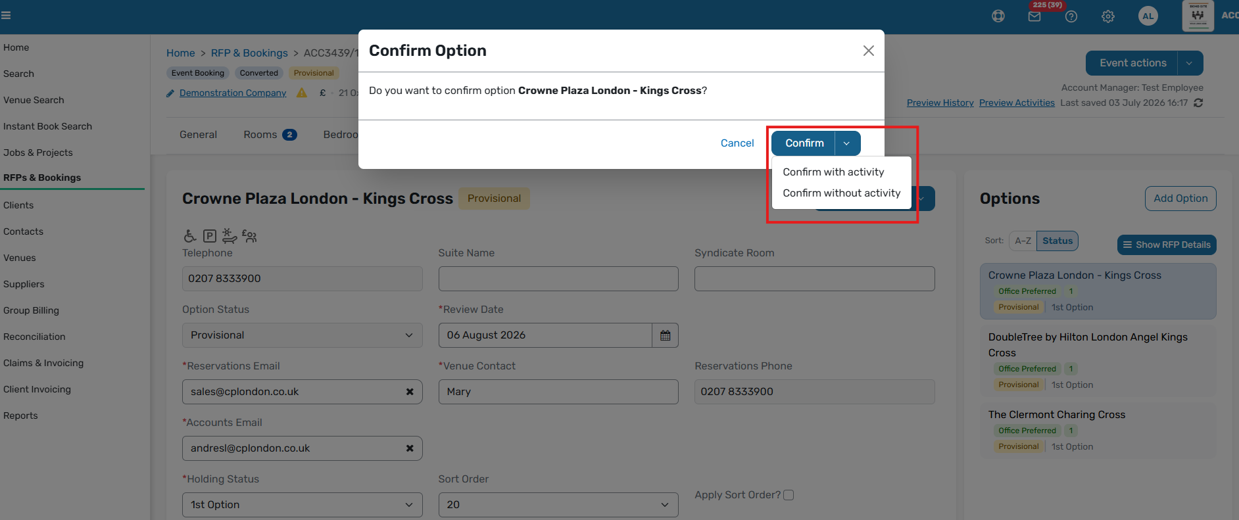The height and width of the screenshot is (520, 1239).
Task: Open the Review Date calendar icon
Action: (665, 335)
